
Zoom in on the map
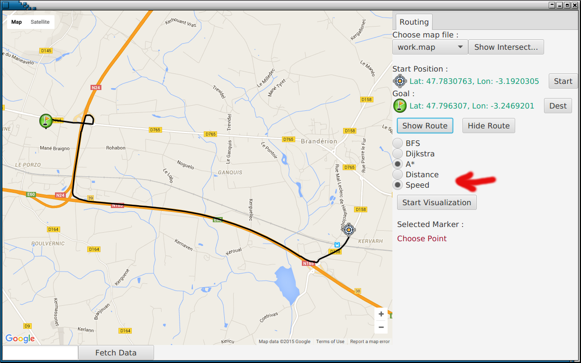tap(381, 314)
